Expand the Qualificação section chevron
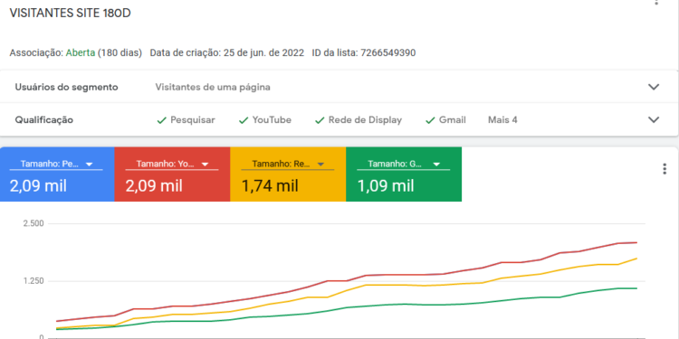The image size is (679, 339). coord(654,119)
